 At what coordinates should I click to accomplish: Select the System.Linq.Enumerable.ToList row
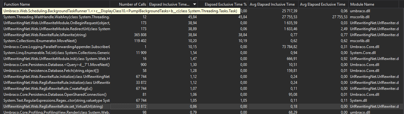point(202,52)
